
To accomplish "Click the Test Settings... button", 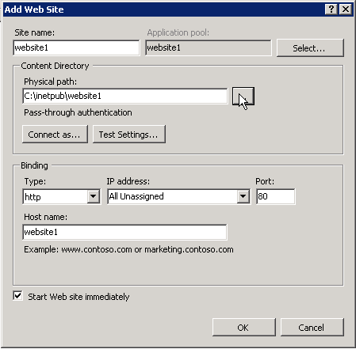I will click(x=129, y=135).
